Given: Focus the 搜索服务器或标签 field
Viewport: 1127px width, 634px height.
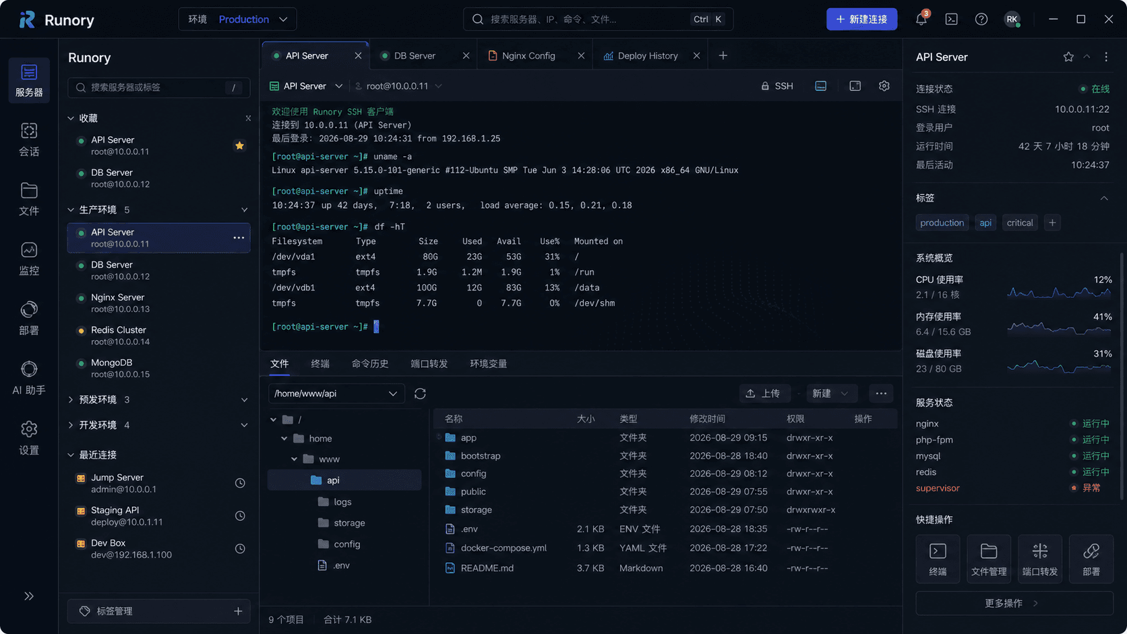Looking at the screenshot, I should 158,88.
